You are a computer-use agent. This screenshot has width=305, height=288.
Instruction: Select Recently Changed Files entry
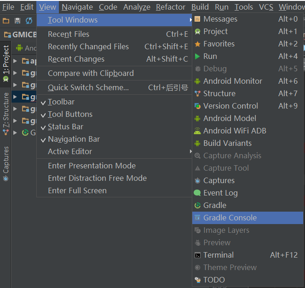pyautogui.click(x=115, y=47)
